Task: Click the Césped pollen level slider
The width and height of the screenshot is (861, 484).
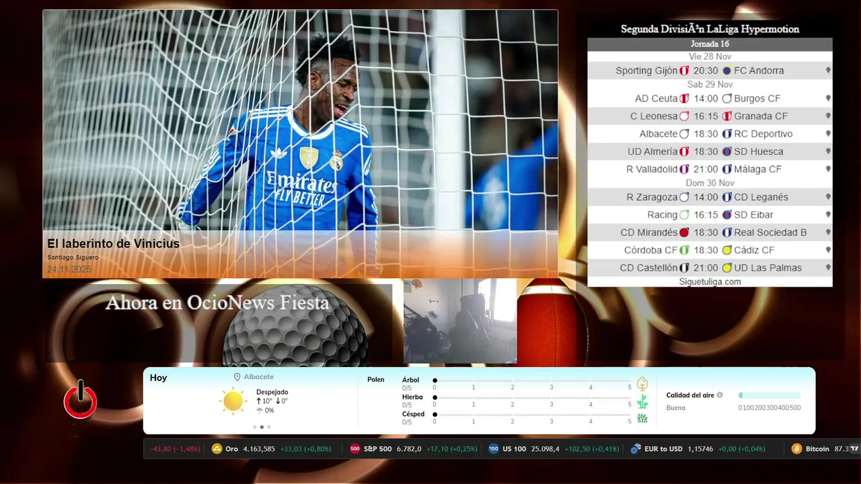Action: pos(532,415)
